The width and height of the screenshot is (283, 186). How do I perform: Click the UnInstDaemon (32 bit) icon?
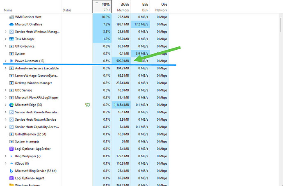pyautogui.click(x=11, y=134)
